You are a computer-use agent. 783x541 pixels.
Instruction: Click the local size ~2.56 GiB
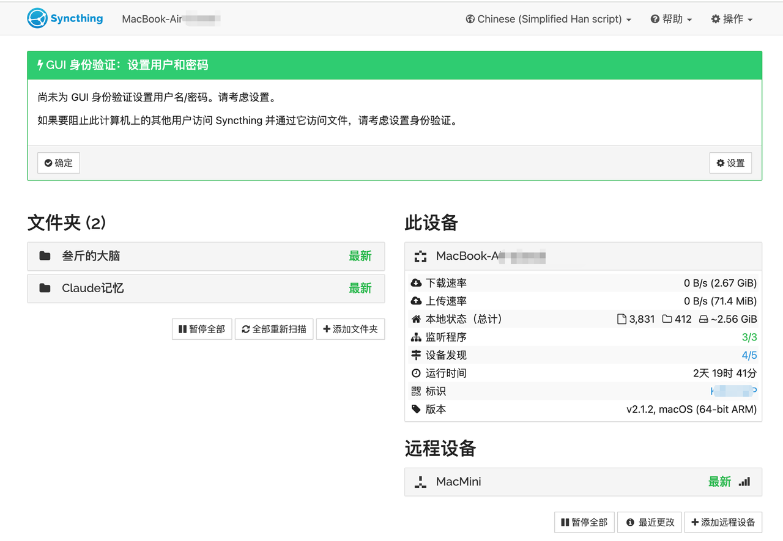(733, 319)
